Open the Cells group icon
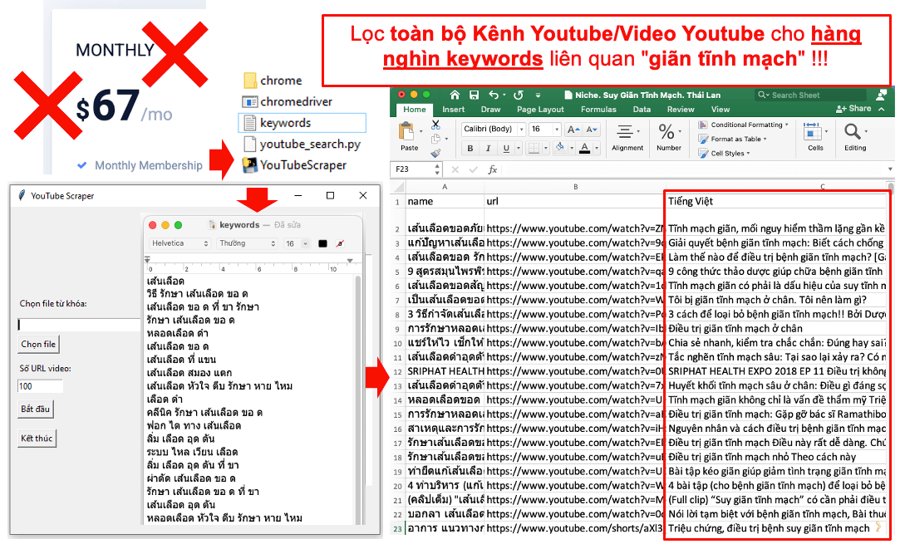The width and height of the screenshot is (900, 544). (x=812, y=132)
